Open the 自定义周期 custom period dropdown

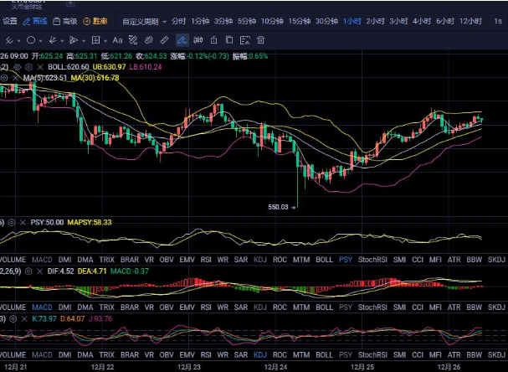(143, 21)
